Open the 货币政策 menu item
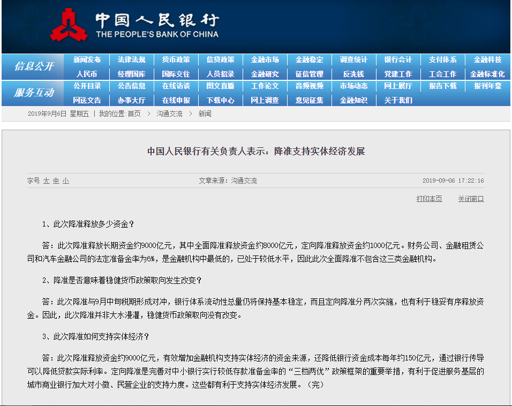Image resolution: width=512 pixels, height=406 pixels. click(176, 60)
